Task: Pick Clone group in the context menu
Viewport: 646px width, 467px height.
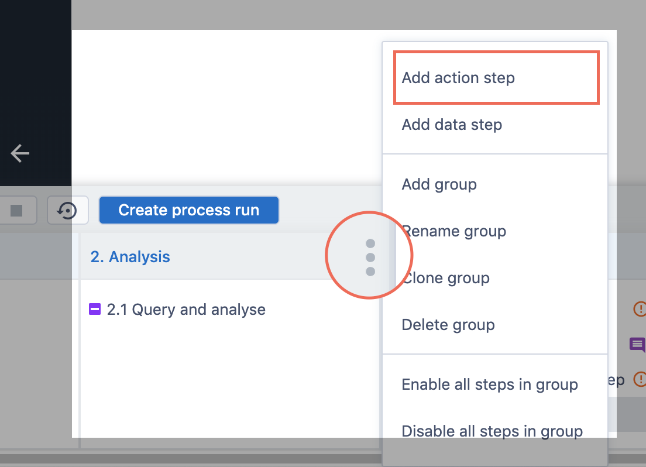Action: 445,278
